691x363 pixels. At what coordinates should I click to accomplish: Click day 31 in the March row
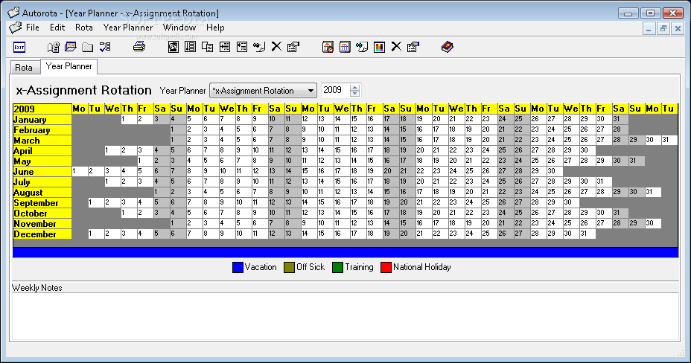pyautogui.click(x=669, y=140)
